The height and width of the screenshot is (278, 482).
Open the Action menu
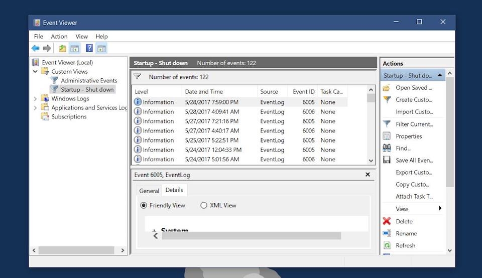(x=59, y=36)
